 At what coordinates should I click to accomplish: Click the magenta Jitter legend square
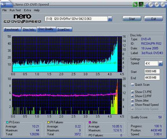(90, 122)
